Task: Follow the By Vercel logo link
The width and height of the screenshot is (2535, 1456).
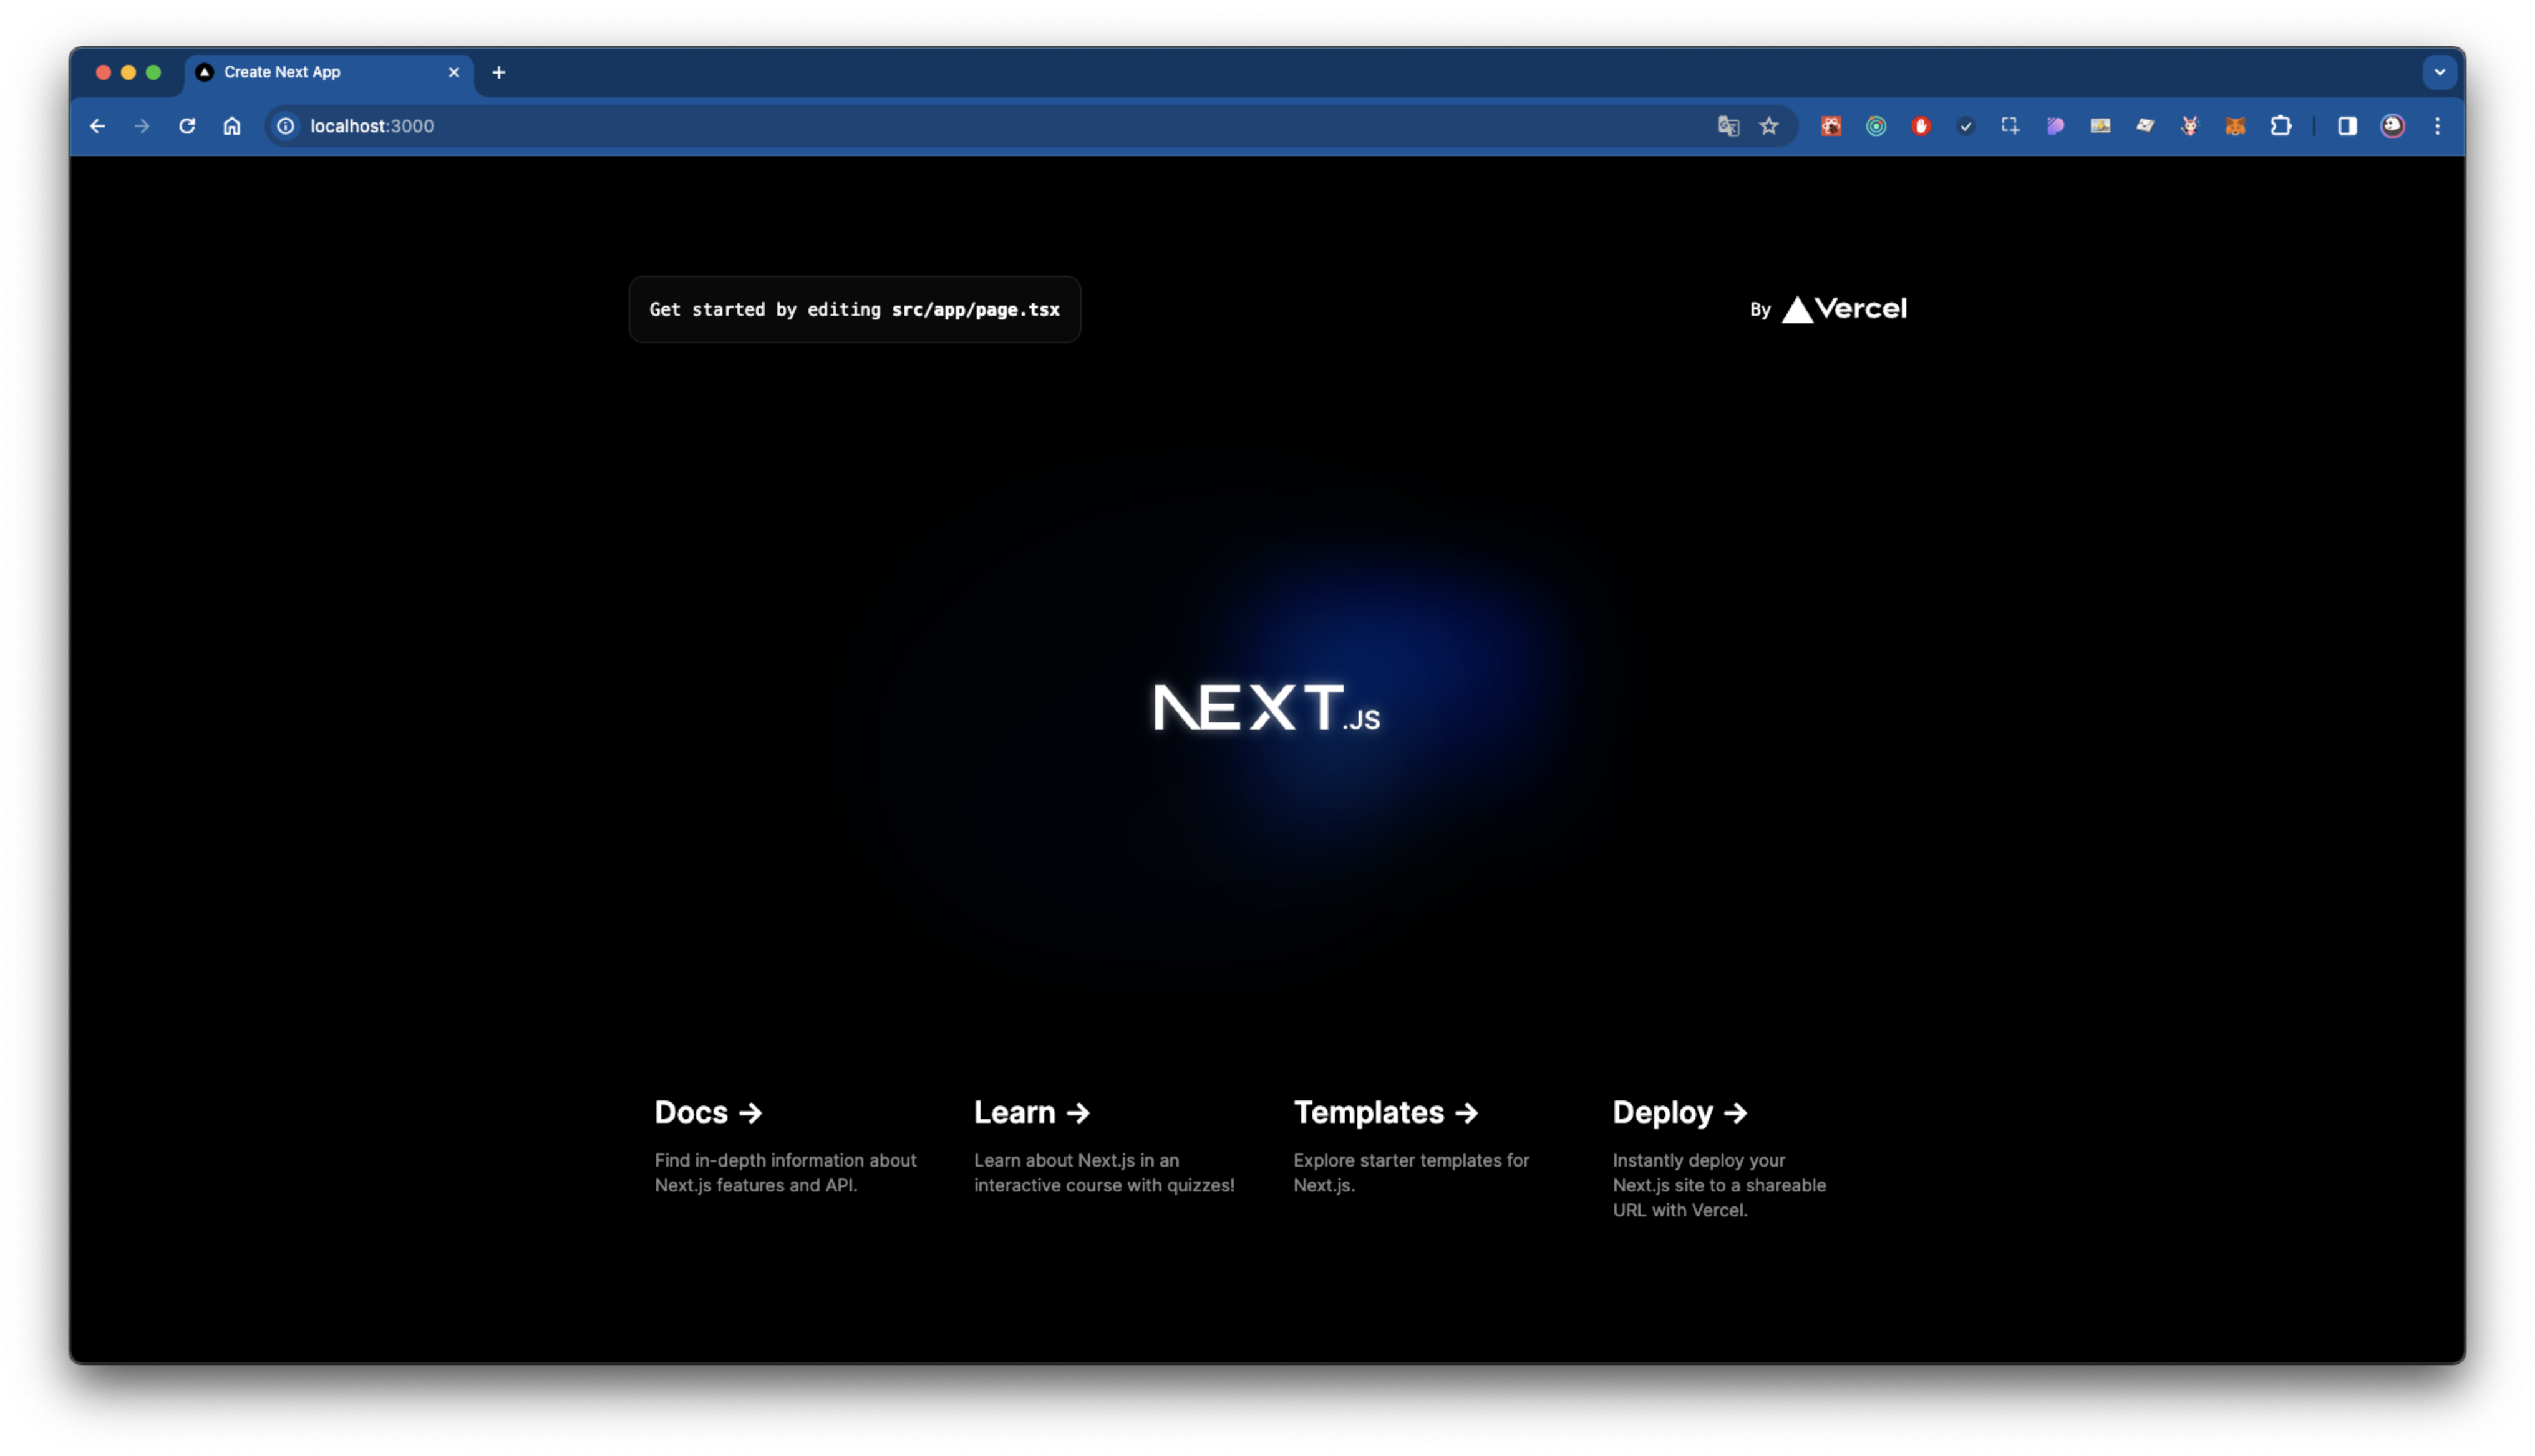Action: click(1828, 309)
